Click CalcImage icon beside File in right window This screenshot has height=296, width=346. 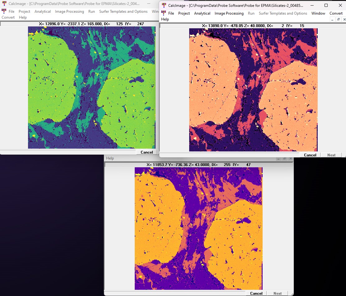[x=163, y=13]
